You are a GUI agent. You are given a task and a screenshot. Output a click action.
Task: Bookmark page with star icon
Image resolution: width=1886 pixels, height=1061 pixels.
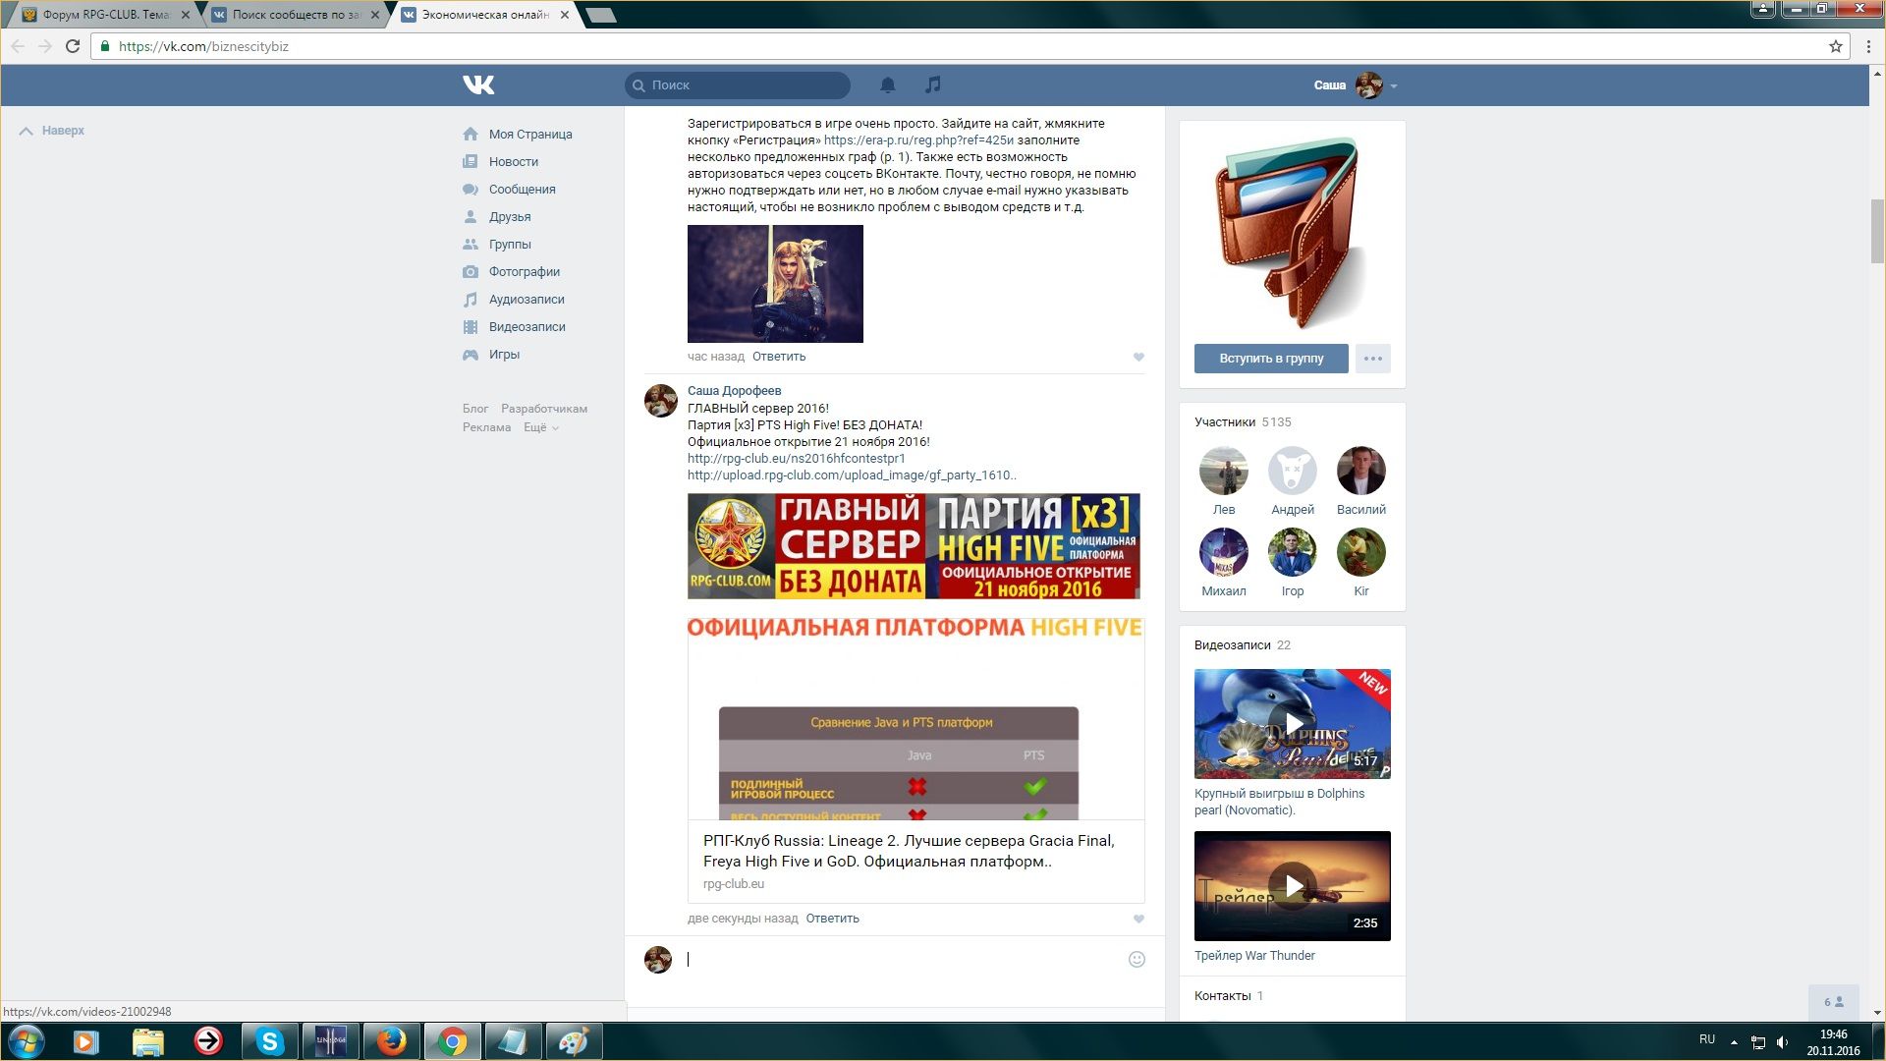(1835, 46)
